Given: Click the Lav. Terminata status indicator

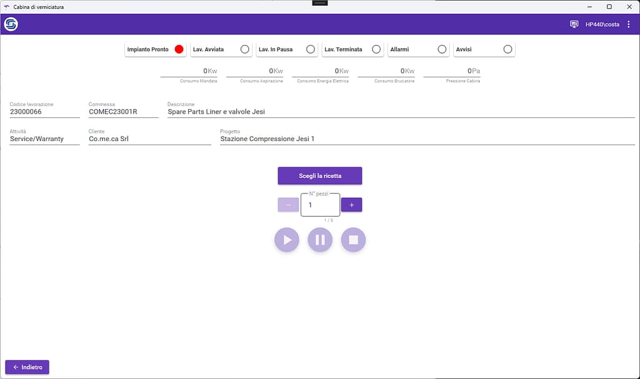Looking at the screenshot, I should [x=376, y=49].
